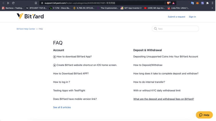Open BTCUSDT 7321.6 bookmark
The height and width of the screenshot is (121, 216).
click(36, 8)
